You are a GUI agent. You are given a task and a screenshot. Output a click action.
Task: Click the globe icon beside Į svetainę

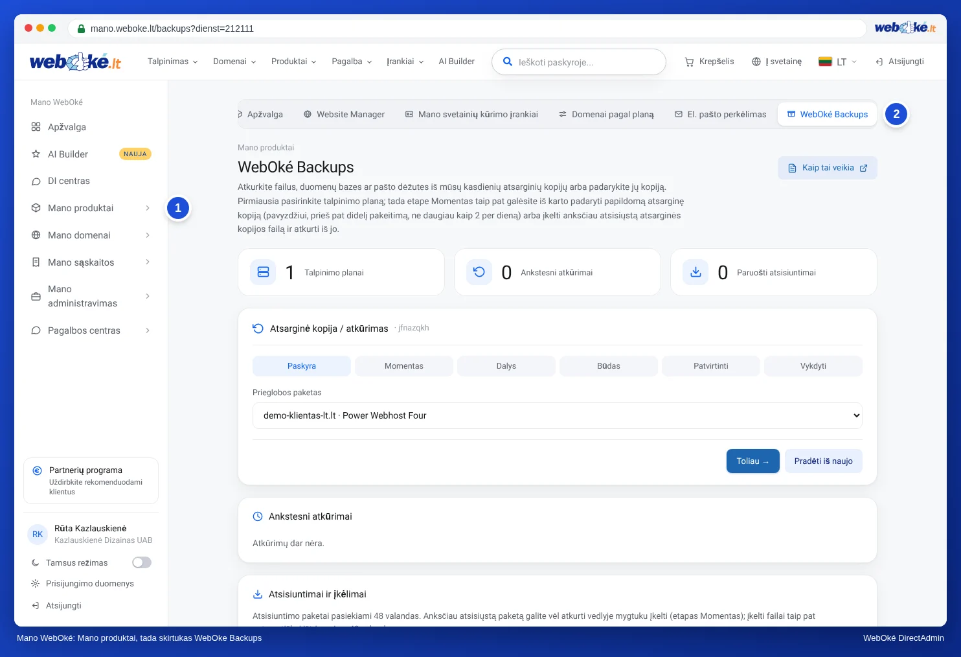756,62
